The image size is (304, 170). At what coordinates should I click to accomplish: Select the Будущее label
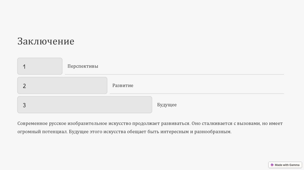(x=167, y=105)
